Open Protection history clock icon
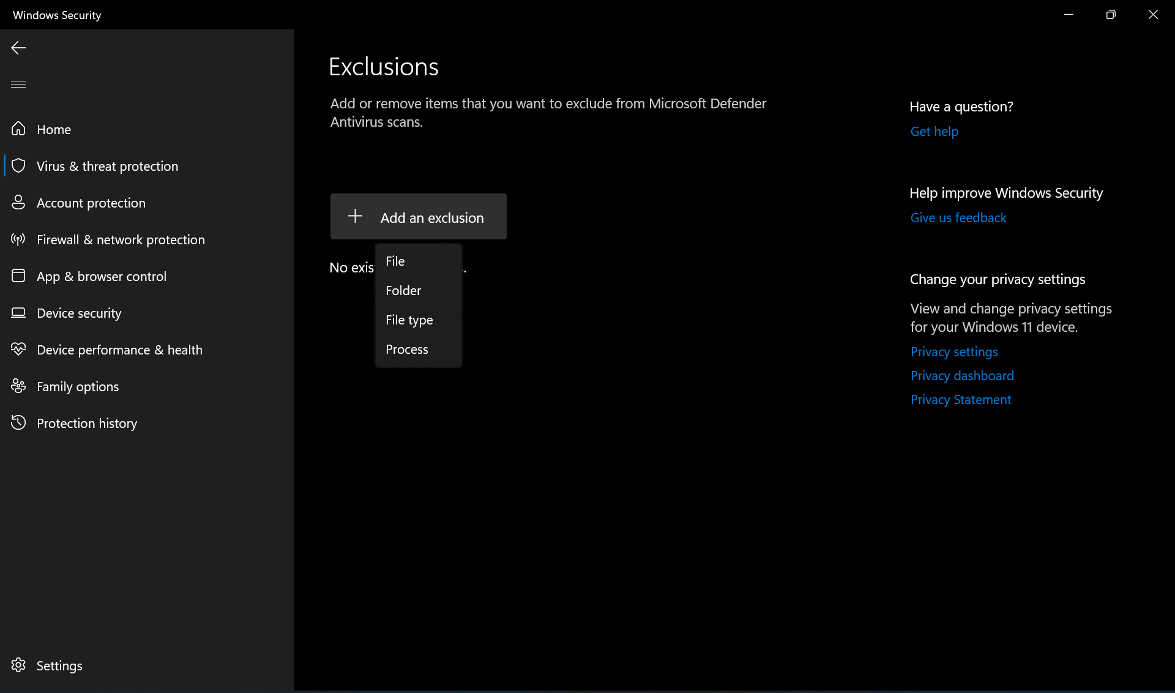1175x693 pixels. tap(18, 423)
